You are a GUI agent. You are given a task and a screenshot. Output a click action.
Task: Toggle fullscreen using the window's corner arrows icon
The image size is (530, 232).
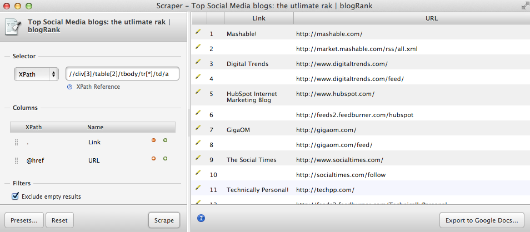click(x=525, y=6)
